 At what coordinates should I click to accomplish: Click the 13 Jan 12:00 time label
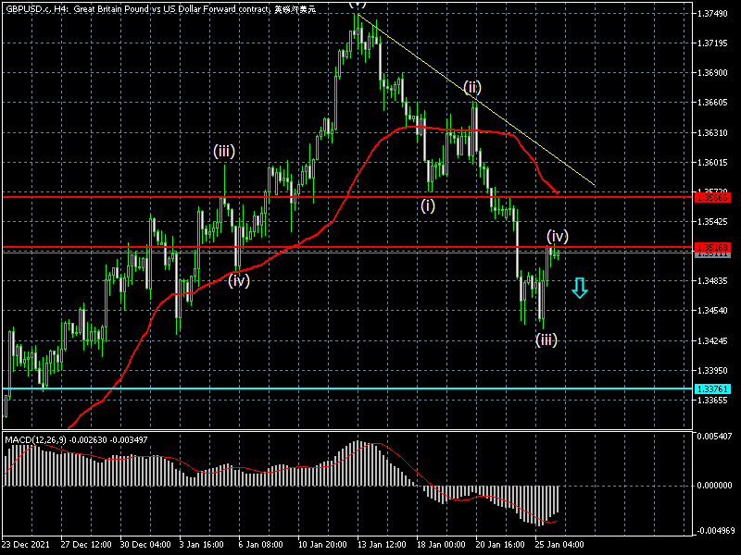point(382,545)
